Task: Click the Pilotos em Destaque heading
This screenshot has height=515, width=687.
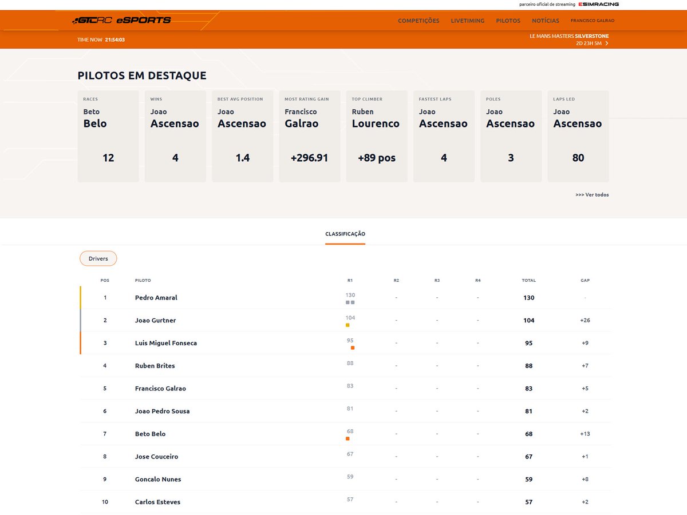Action: coord(142,75)
